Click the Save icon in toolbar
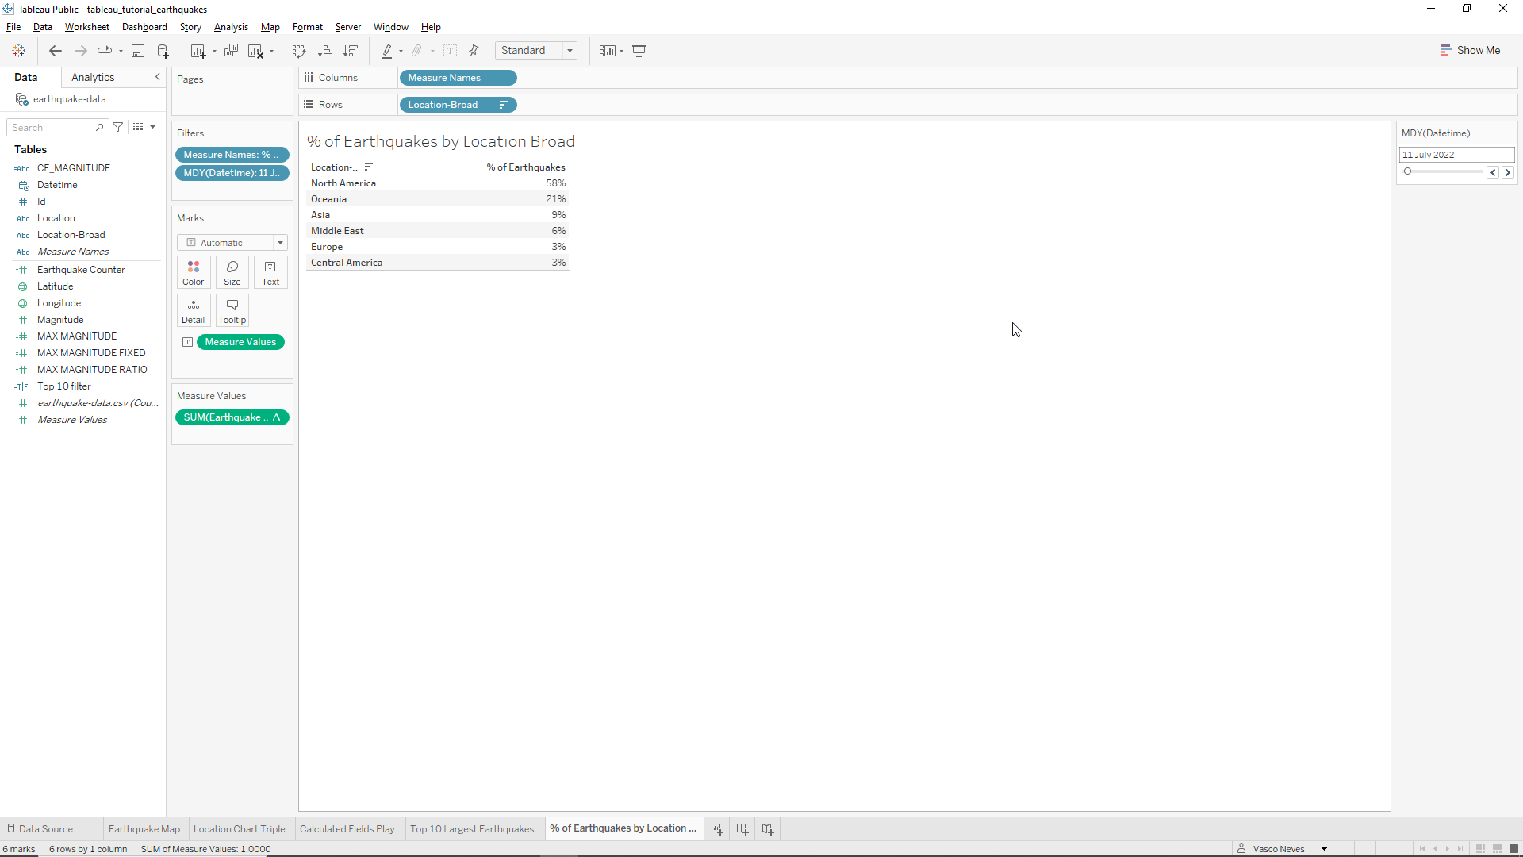1523x857 pixels. point(138,51)
